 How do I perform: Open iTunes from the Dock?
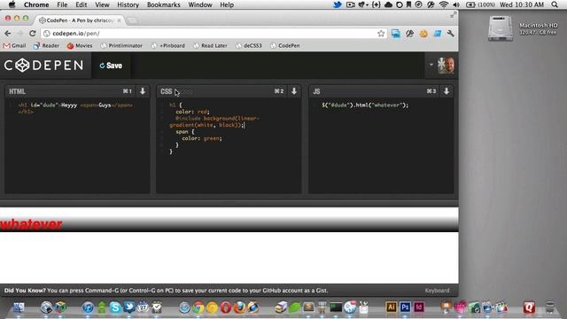pos(88,307)
